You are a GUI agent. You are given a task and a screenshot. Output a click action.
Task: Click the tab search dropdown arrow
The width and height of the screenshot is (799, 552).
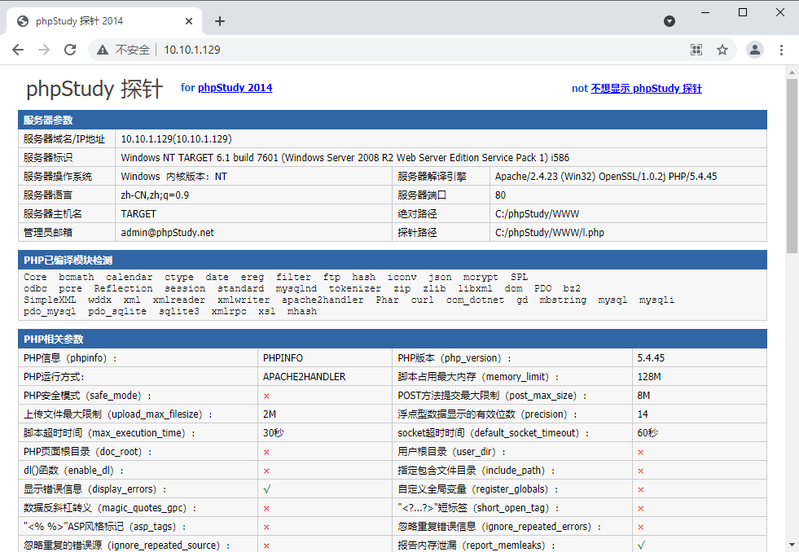(x=669, y=21)
